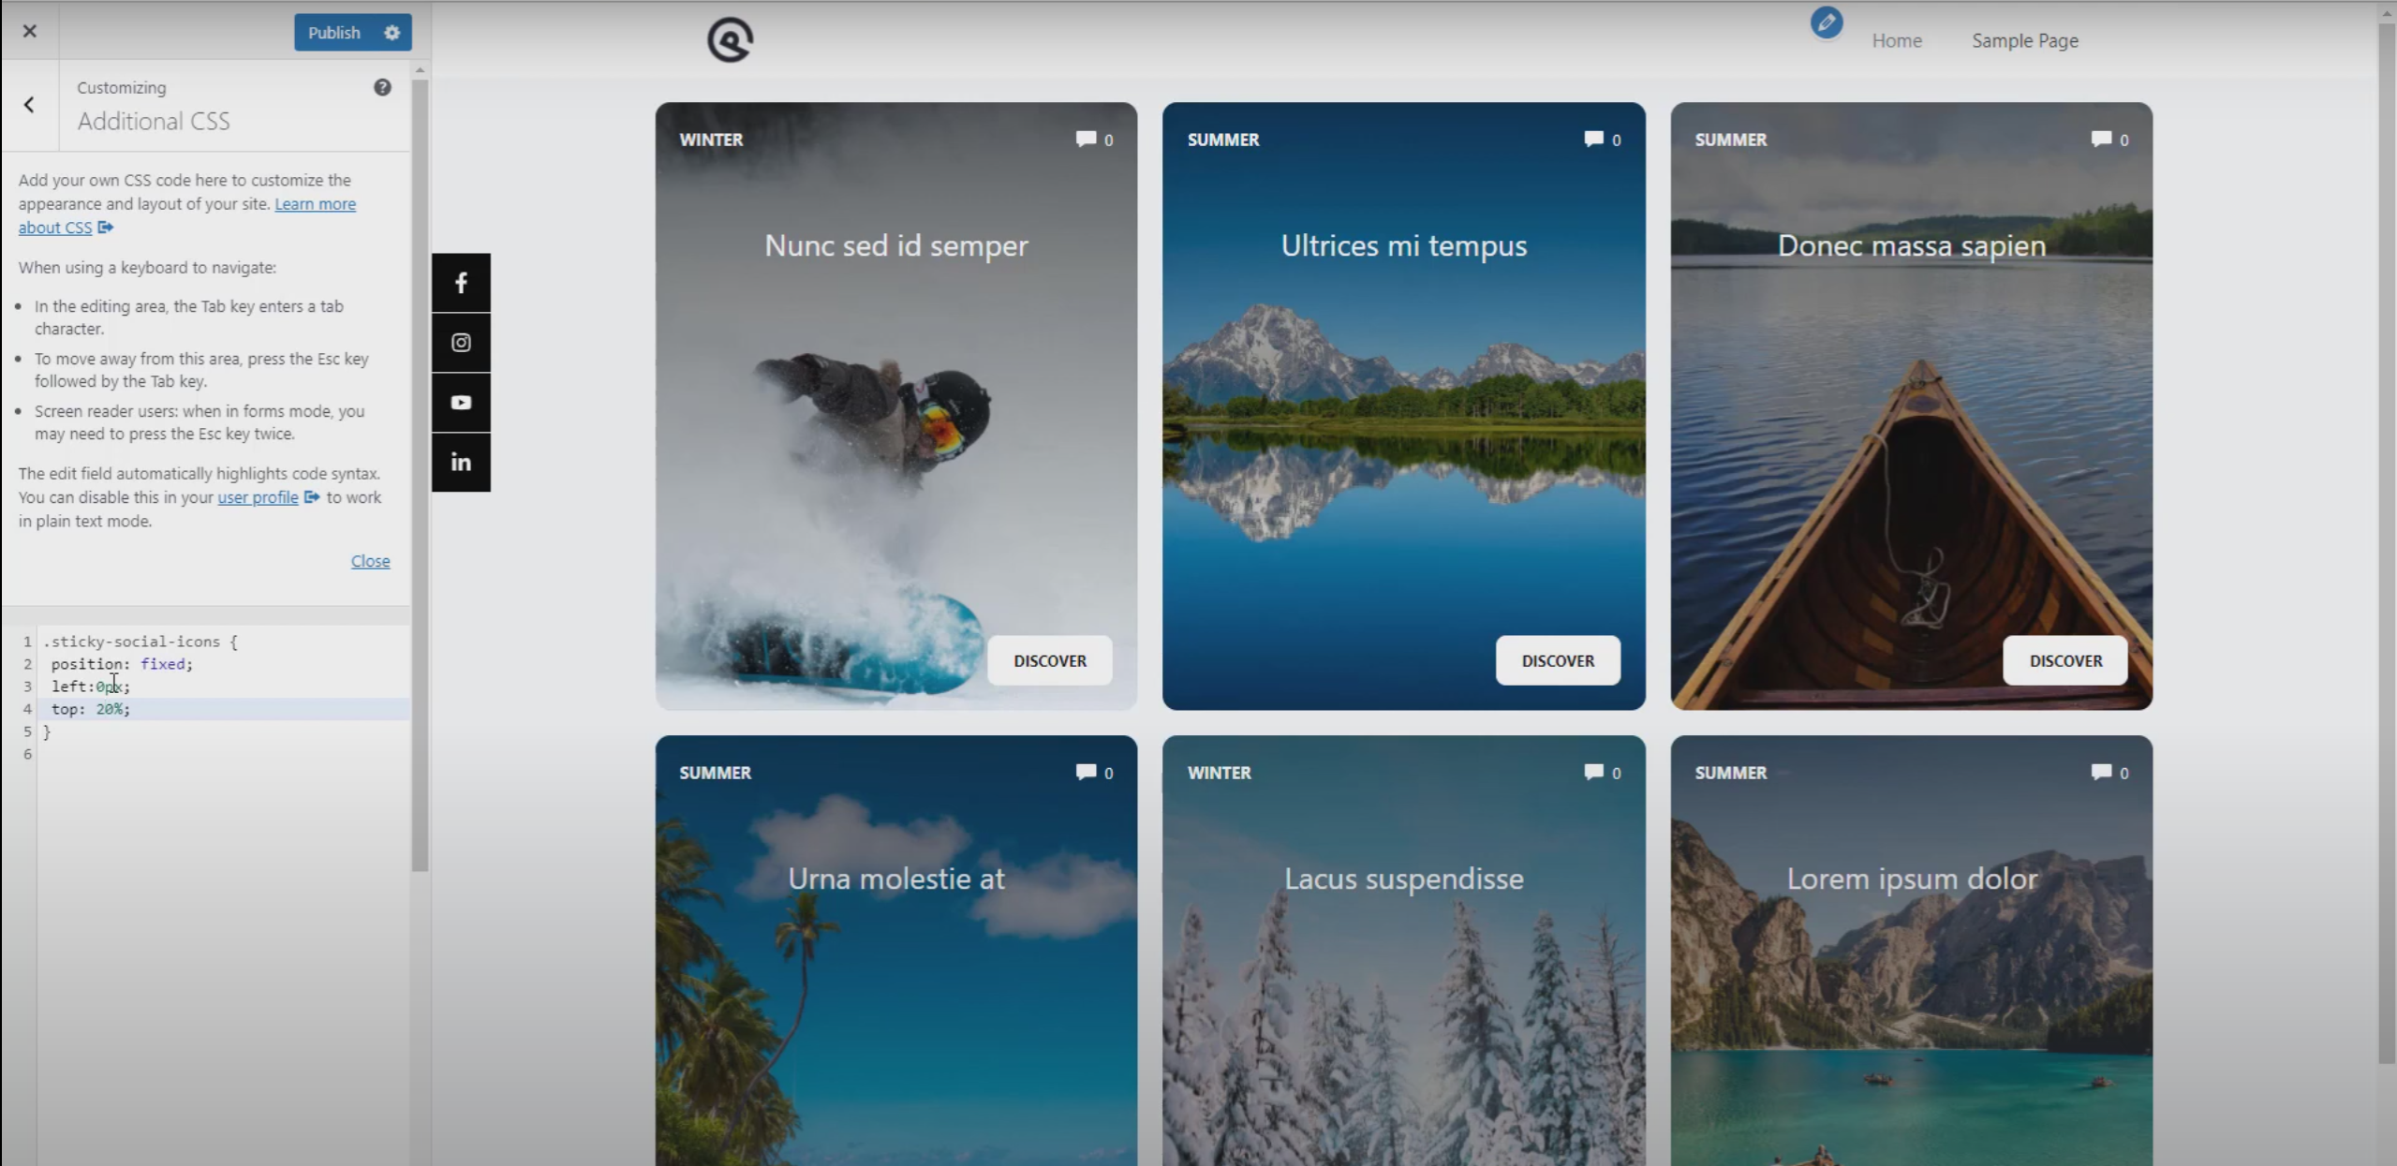Screen dimensions: 2397x1166
Task: Click DISCOVER on Nunc sed id semper card
Action: (1049, 660)
